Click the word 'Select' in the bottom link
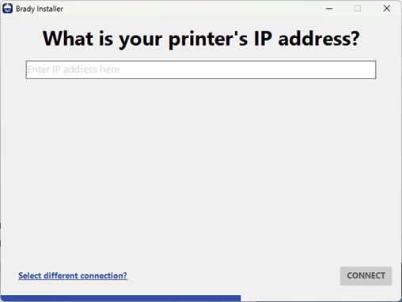 pos(30,276)
